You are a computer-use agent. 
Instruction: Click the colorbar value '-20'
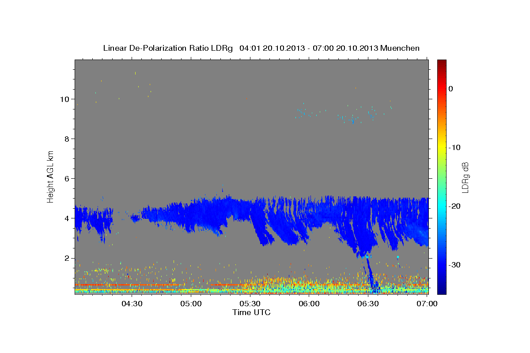(x=454, y=206)
